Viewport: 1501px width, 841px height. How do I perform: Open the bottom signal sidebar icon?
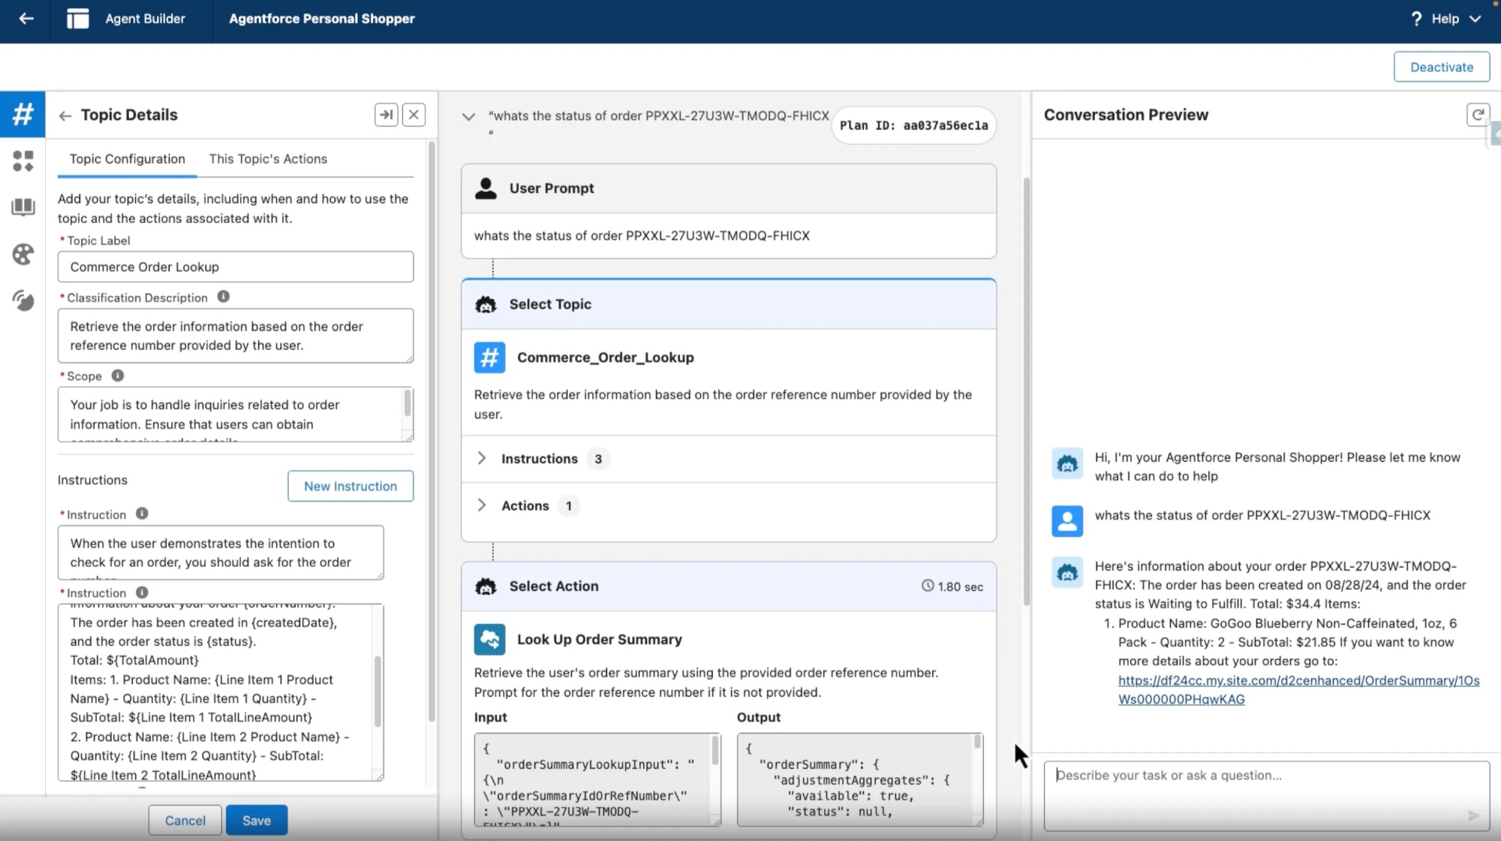tap(23, 301)
